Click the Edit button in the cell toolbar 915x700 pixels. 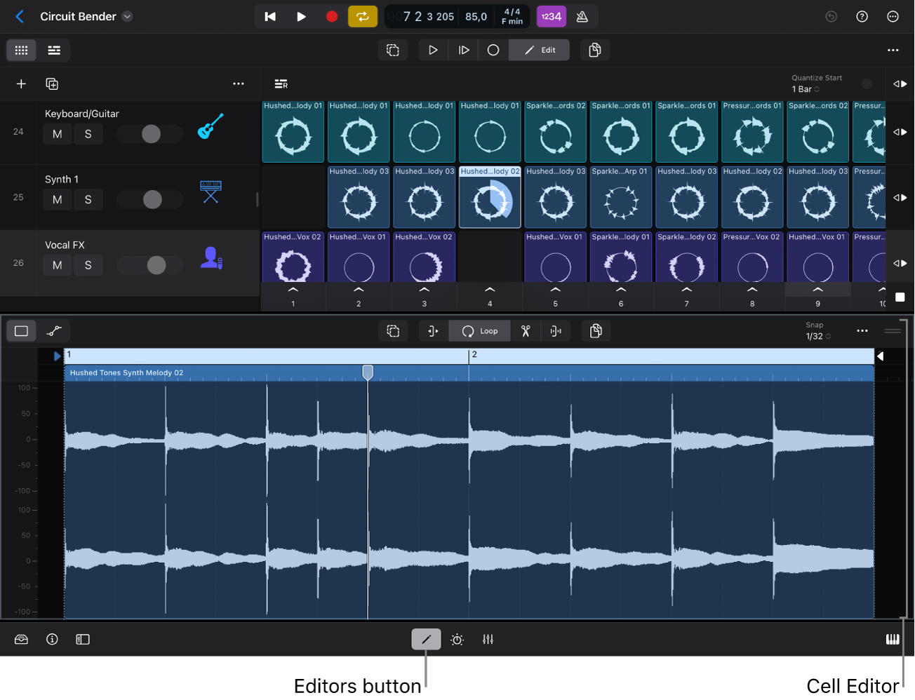[x=539, y=50]
